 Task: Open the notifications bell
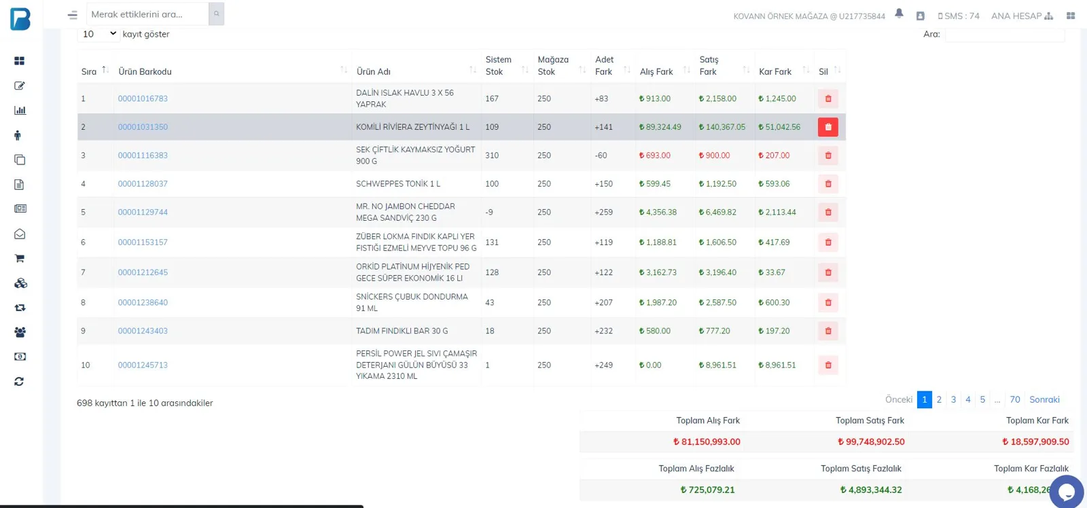point(899,14)
